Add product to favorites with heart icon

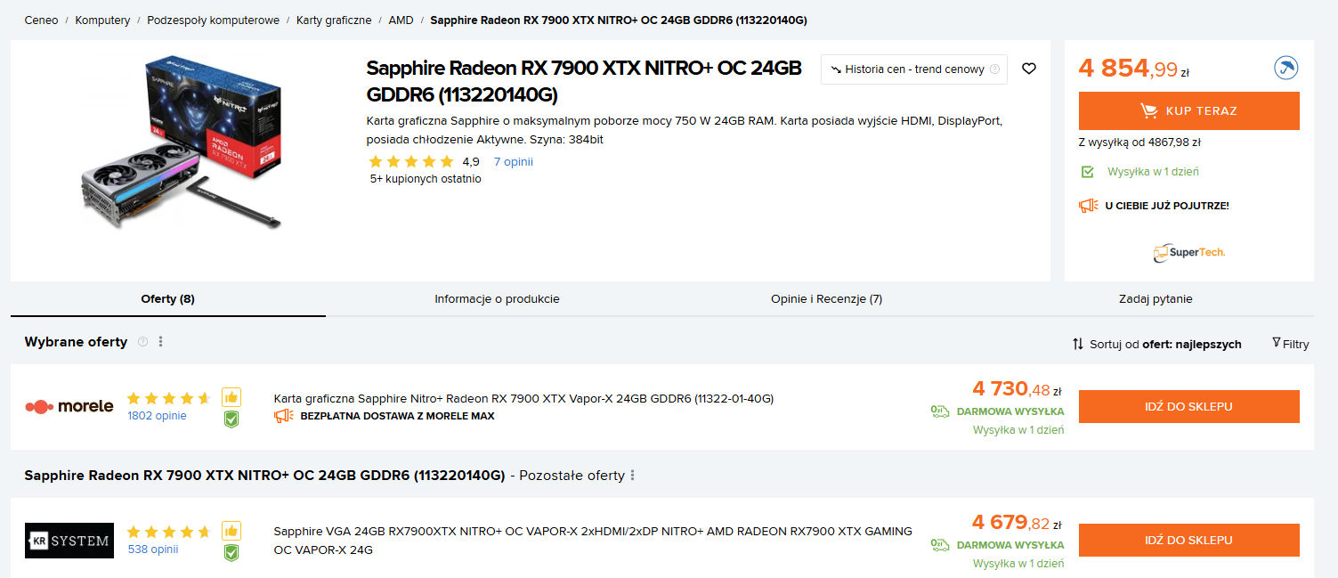click(1029, 69)
